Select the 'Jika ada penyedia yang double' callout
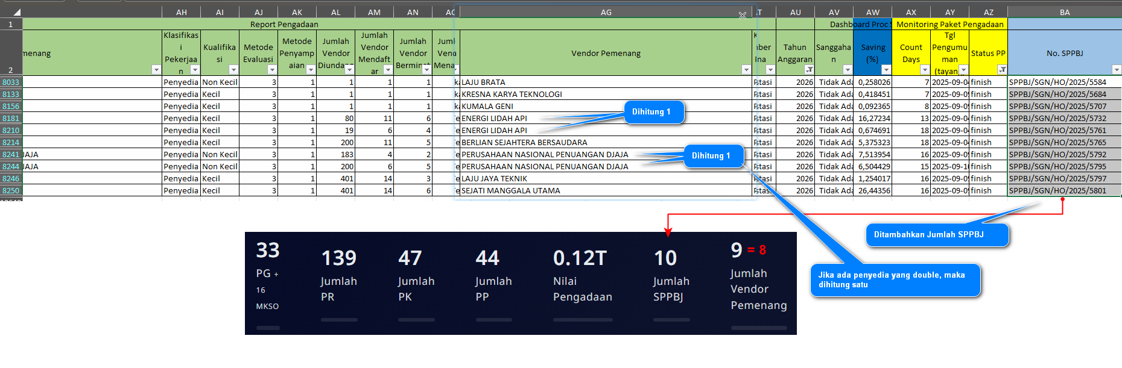The image size is (1122, 368). 895,280
